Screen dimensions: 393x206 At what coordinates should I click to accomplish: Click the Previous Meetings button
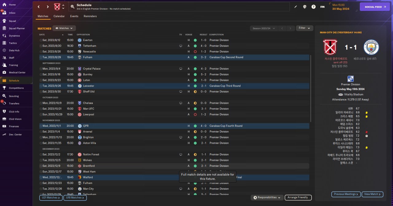point(346,194)
